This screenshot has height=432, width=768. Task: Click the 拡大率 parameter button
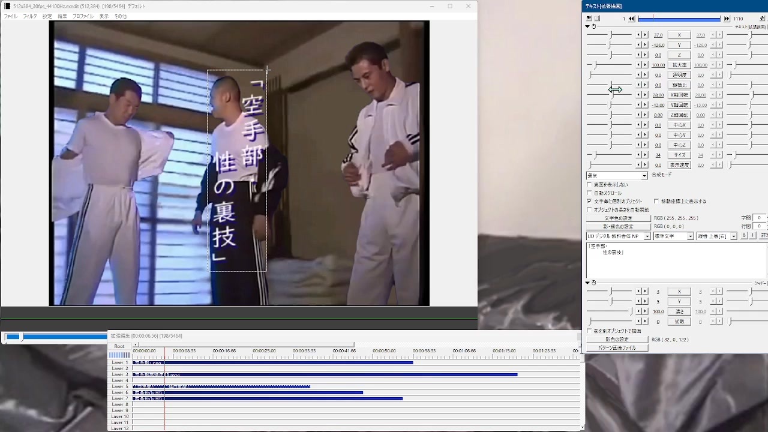click(x=679, y=65)
